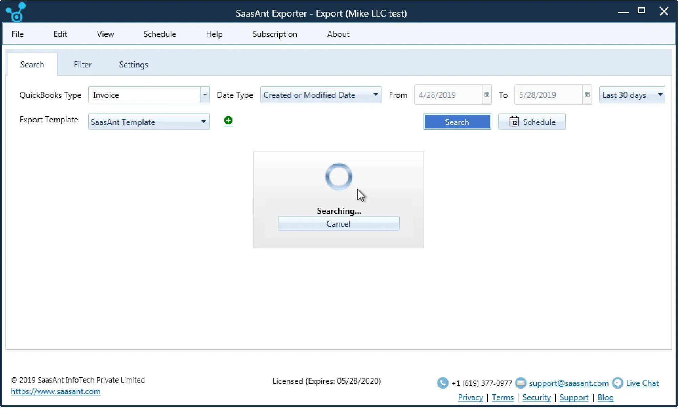
Task: Open the Support link in the footer
Action: pos(574,397)
